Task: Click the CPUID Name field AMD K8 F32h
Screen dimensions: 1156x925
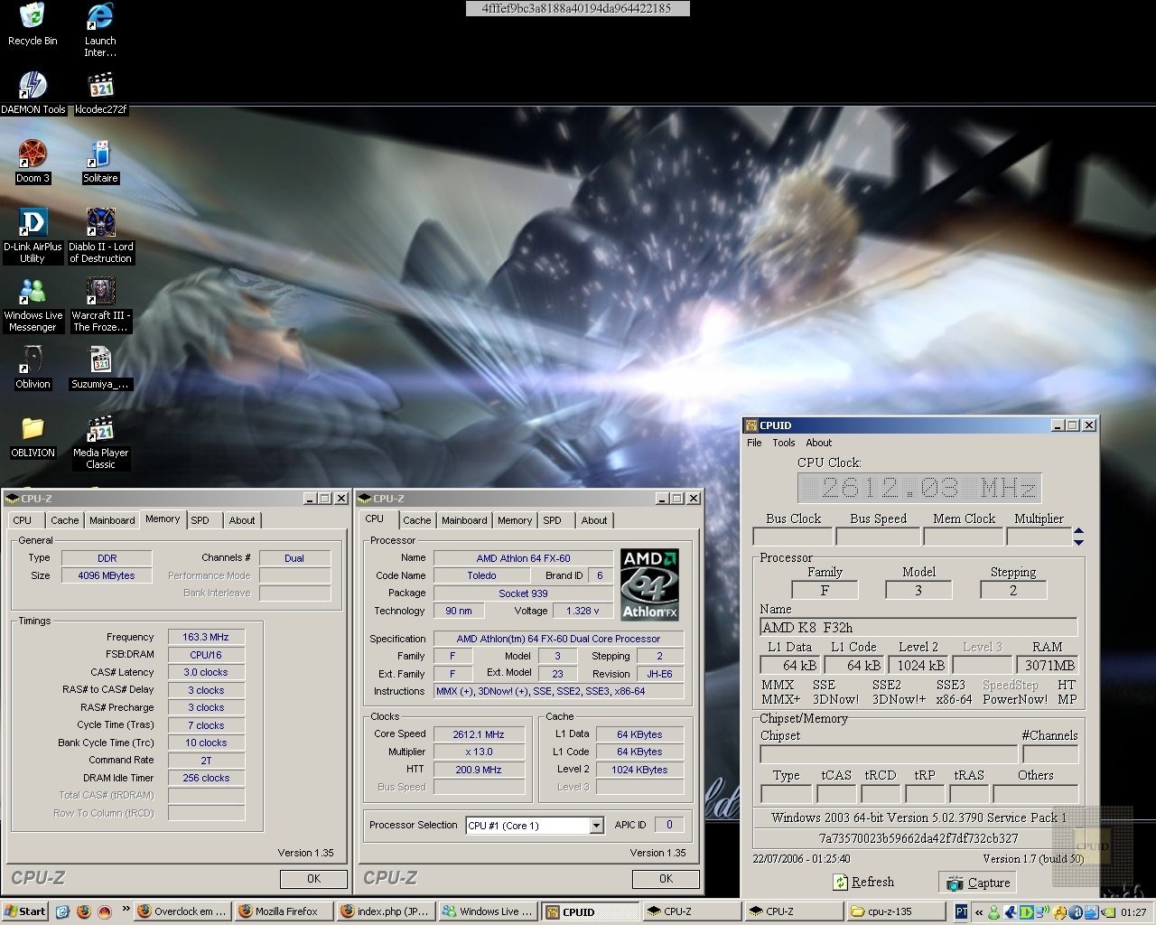Action: [x=918, y=627]
